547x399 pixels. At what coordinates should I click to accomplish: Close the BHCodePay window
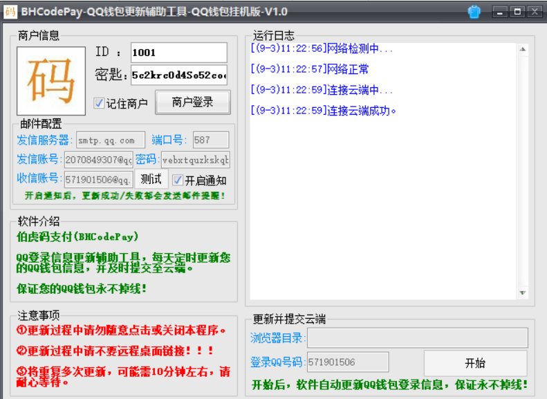pyautogui.click(x=534, y=11)
